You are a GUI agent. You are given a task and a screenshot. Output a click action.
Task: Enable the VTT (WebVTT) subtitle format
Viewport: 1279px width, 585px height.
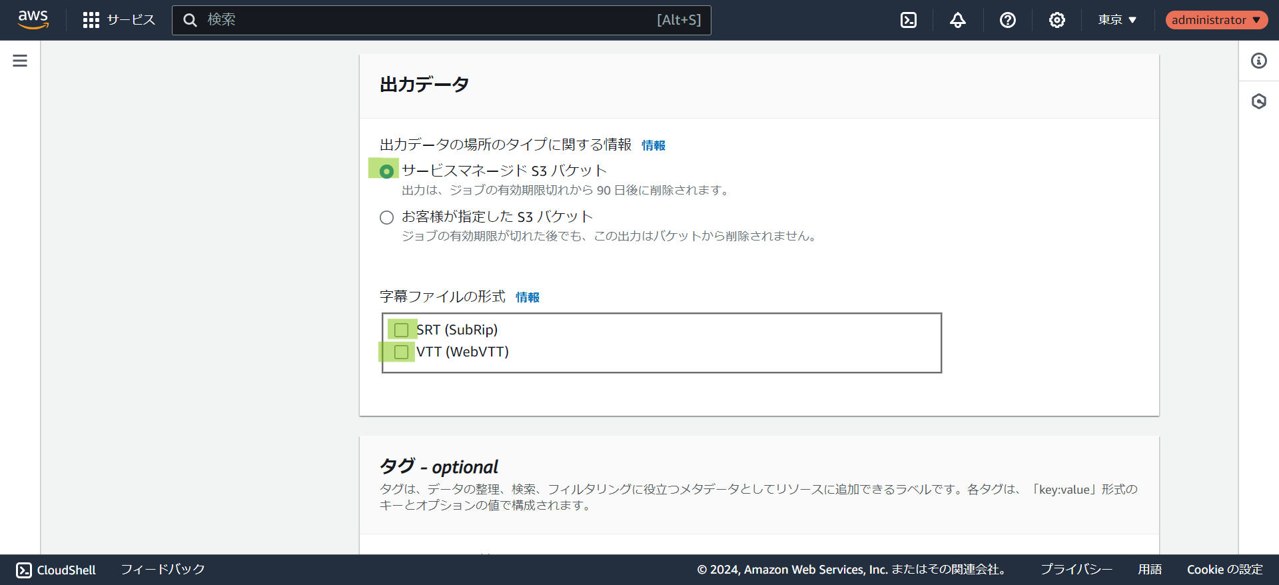click(401, 352)
